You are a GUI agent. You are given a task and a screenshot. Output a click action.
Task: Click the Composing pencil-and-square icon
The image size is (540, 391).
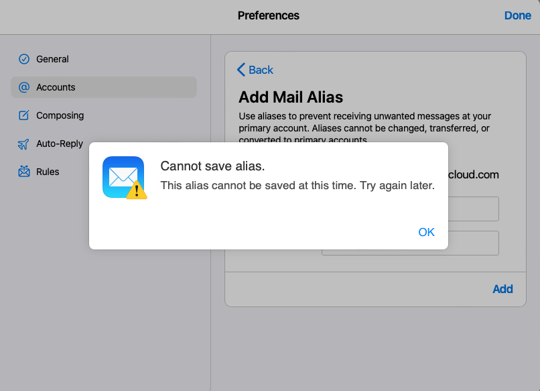(23, 115)
